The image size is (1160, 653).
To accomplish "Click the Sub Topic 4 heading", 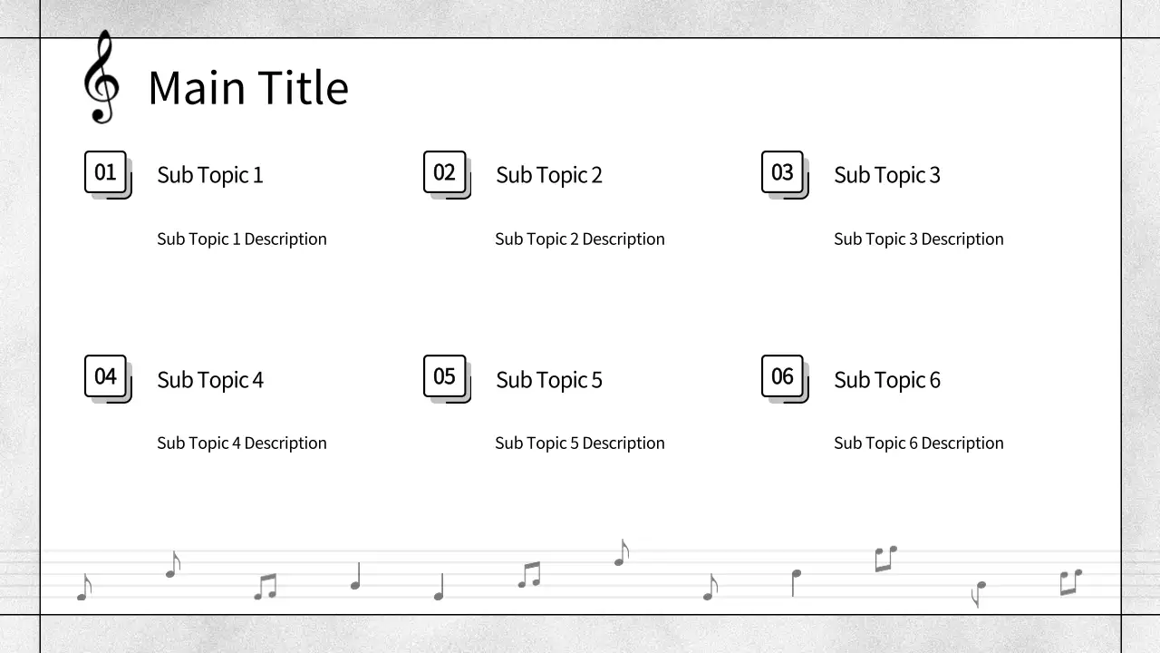I will pos(210,380).
